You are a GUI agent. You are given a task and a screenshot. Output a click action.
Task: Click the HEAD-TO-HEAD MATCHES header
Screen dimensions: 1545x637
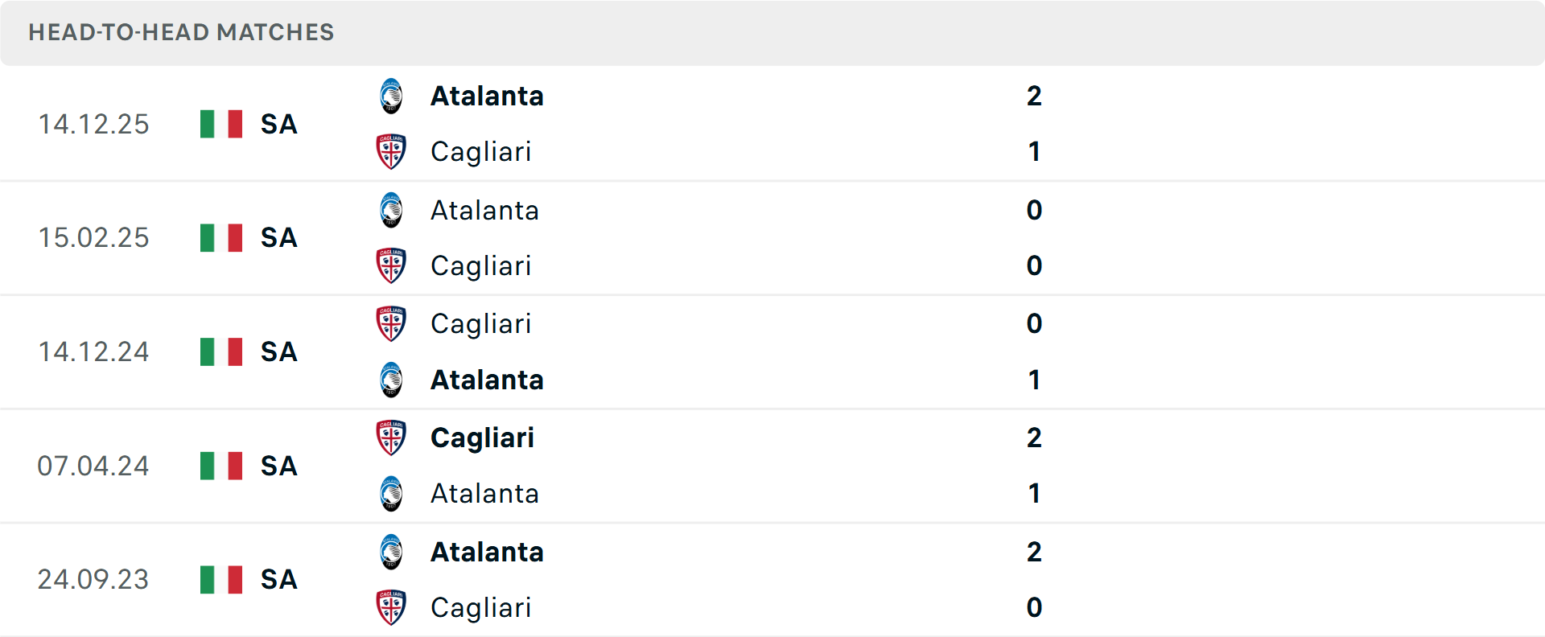[181, 33]
